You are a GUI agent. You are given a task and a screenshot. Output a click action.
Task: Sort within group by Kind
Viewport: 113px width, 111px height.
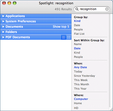pos(77,53)
